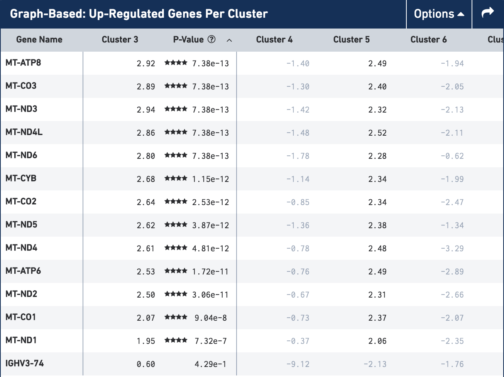Click the P-Value column label
Screen dimensions: 504x377
[188, 40]
